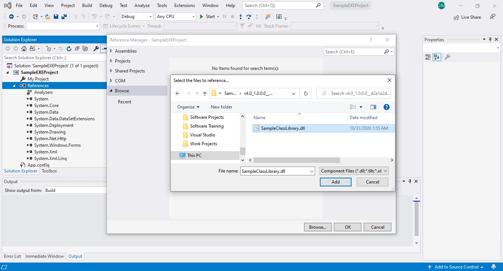Click the Add button to reference SampleClassLibrary.dll
This screenshot has width=503, height=271.
pos(335,182)
